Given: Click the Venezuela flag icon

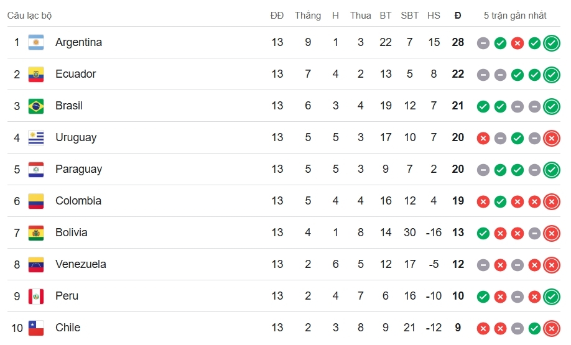Looking at the screenshot, I should point(36,265).
